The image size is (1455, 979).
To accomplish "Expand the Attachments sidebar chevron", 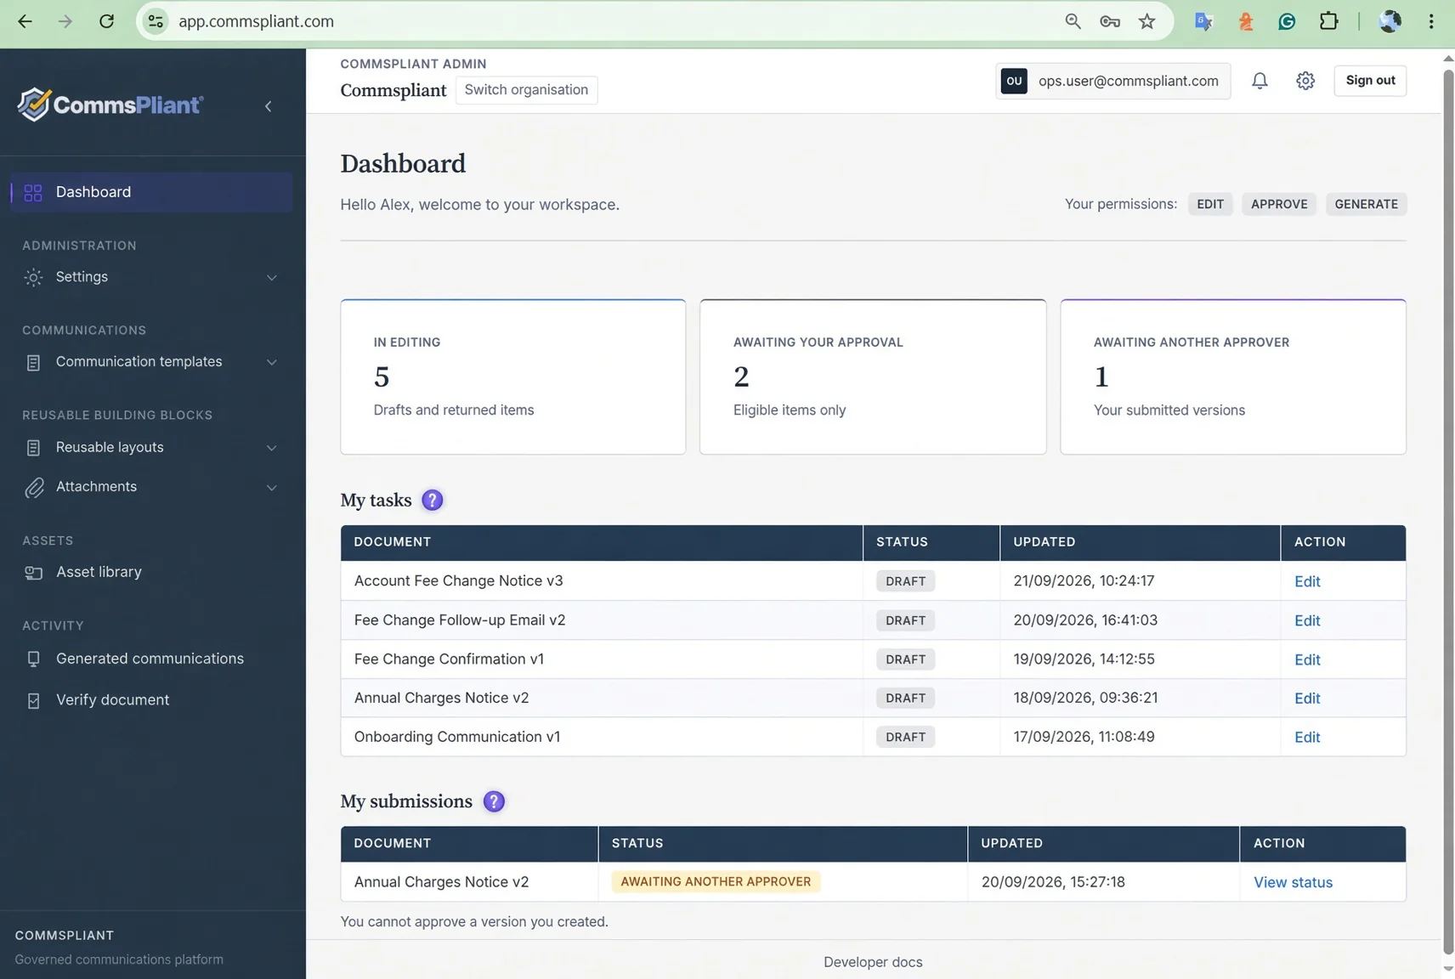I will (x=271, y=488).
